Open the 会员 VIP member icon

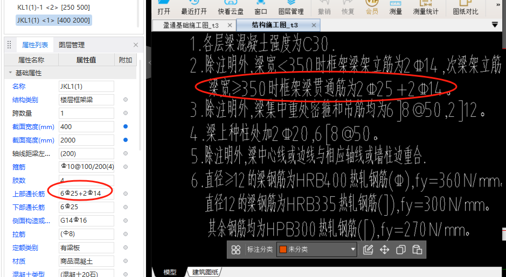click(x=372, y=8)
